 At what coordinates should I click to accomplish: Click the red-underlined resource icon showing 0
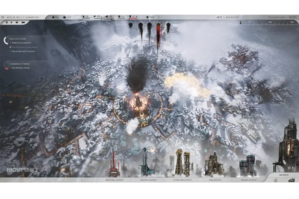(130, 17)
